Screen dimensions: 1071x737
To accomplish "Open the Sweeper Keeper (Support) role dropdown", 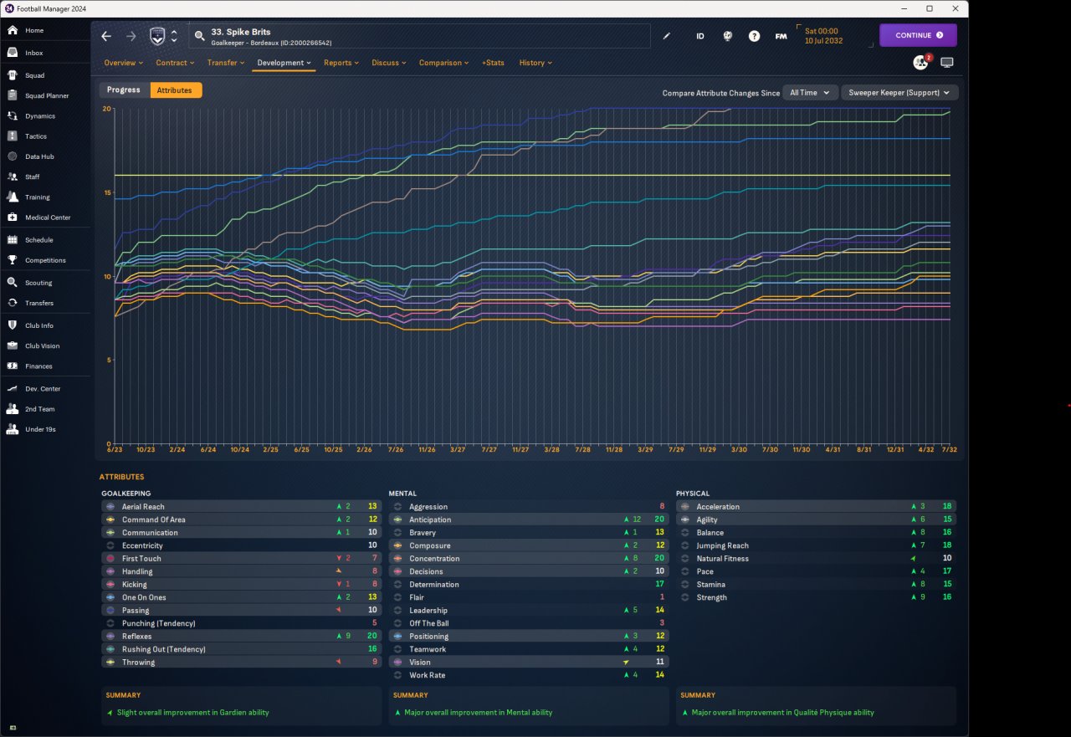I will click(x=899, y=93).
